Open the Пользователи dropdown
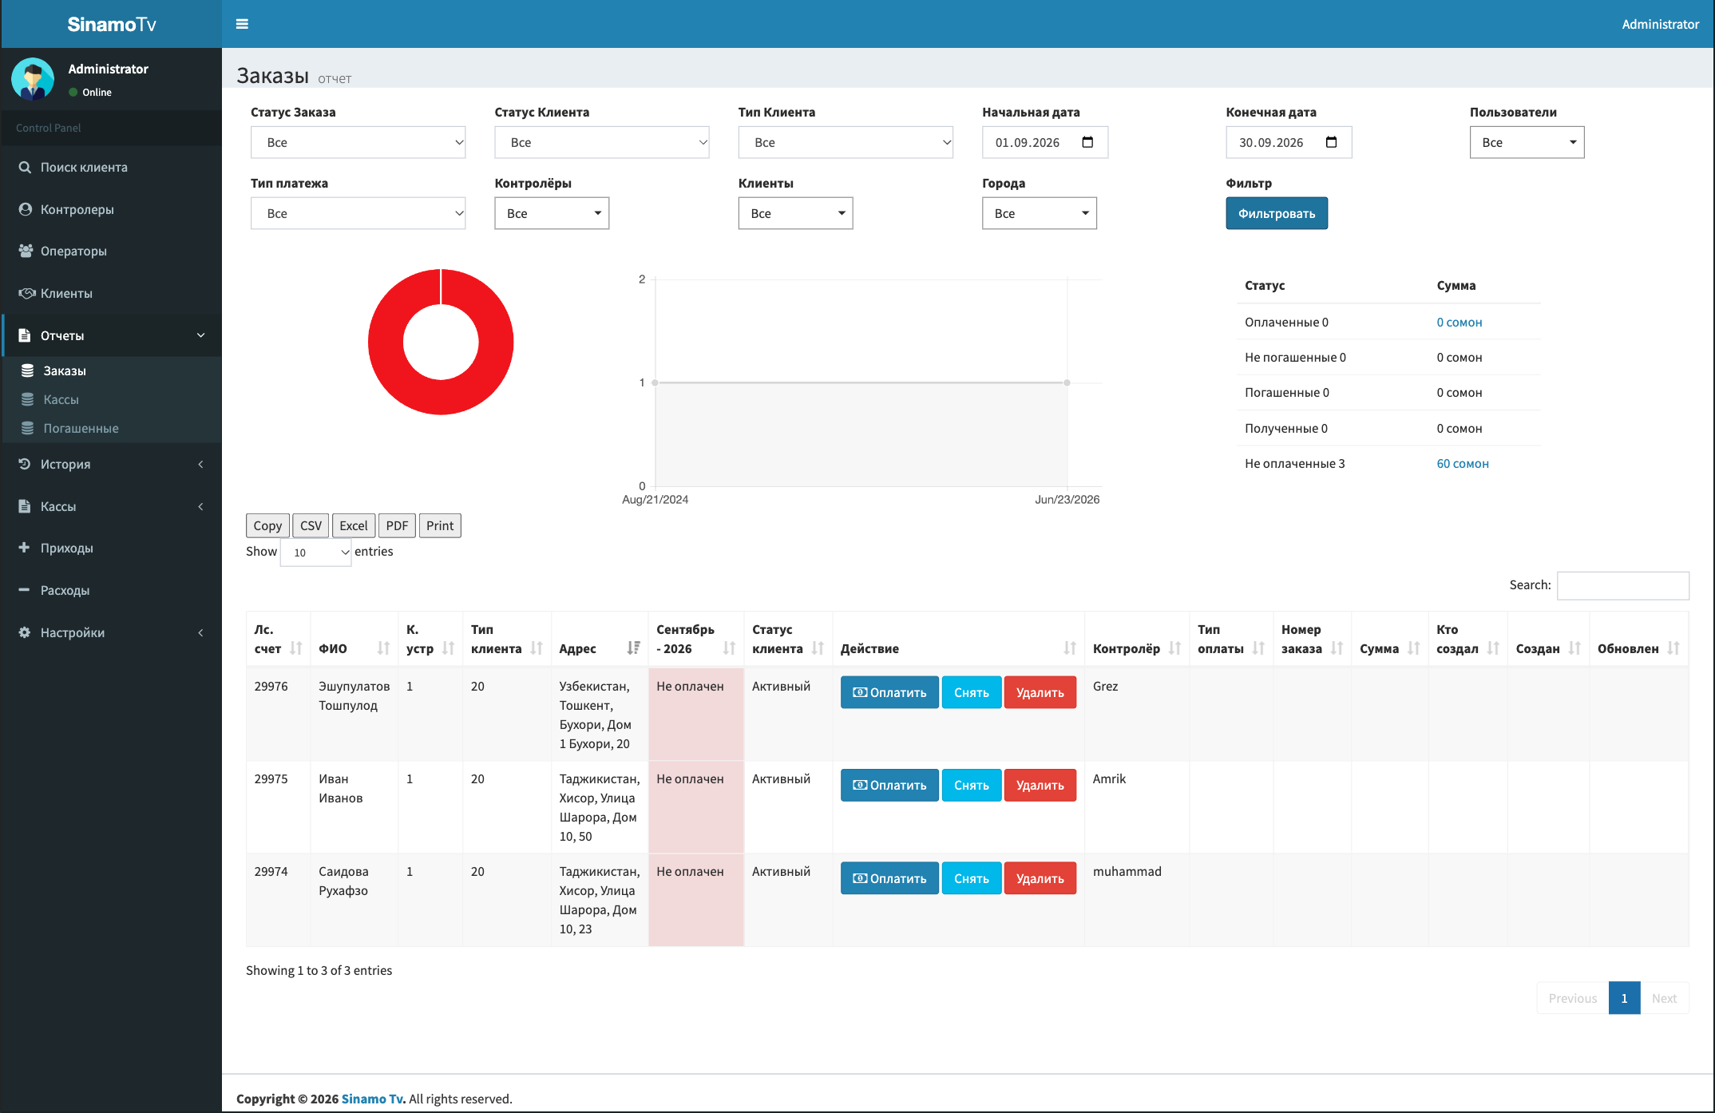The height and width of the screenshot is (1113, 1715). pos(1527,142)
